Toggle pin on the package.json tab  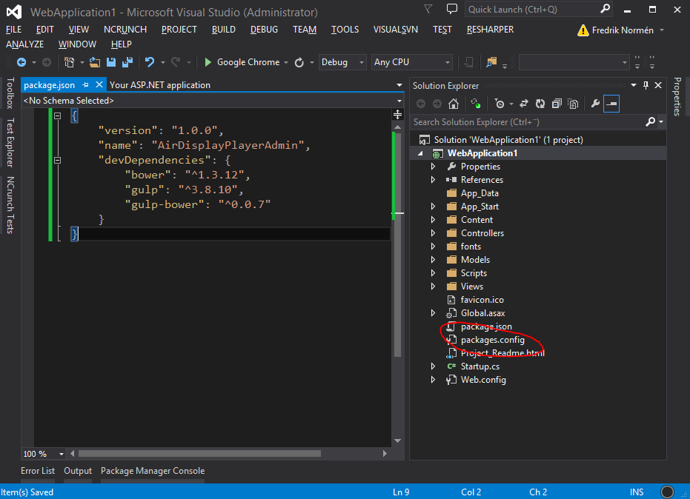(85, 85)
